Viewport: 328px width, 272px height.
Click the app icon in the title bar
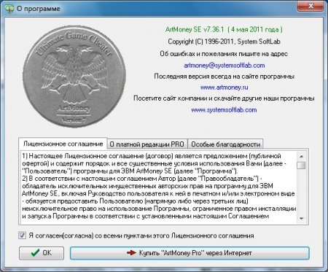coord(9,9)
